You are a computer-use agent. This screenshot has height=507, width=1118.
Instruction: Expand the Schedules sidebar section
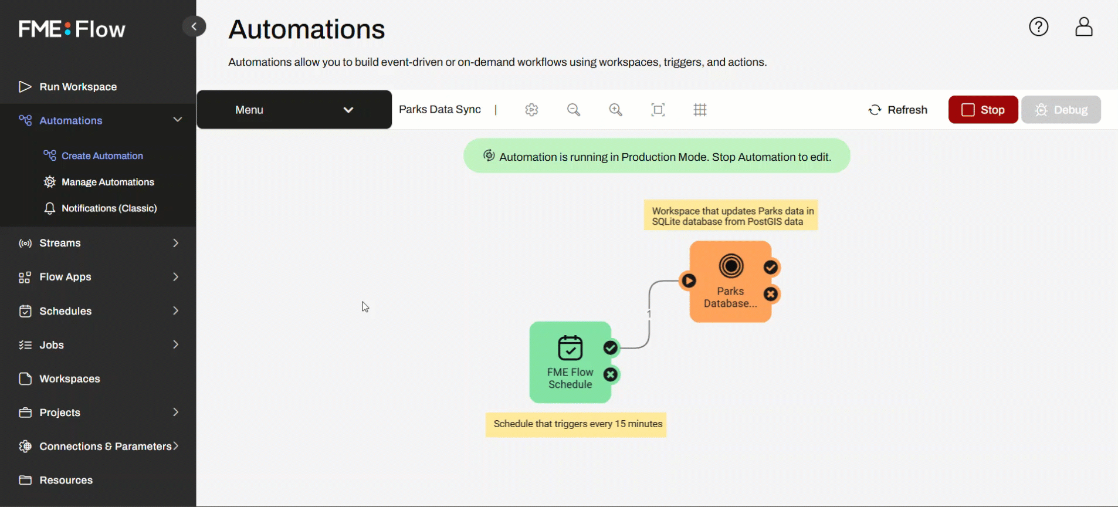click(175, 311)
